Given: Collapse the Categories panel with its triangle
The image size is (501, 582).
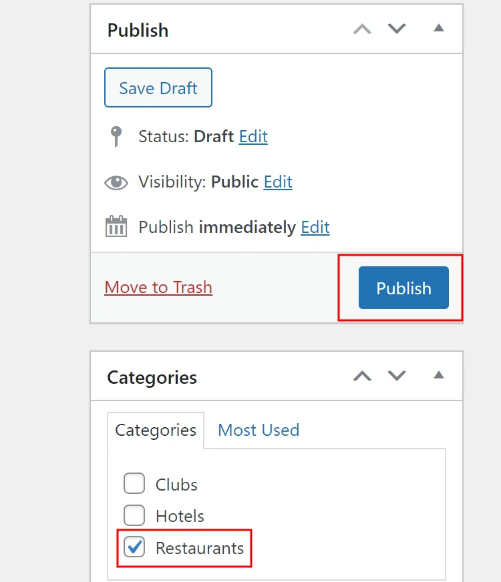Looking at the screenshot, I should tap(439, 375).
